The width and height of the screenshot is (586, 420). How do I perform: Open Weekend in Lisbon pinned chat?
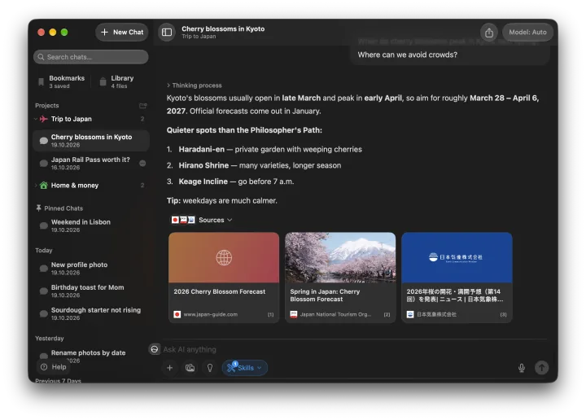point(91,225)
